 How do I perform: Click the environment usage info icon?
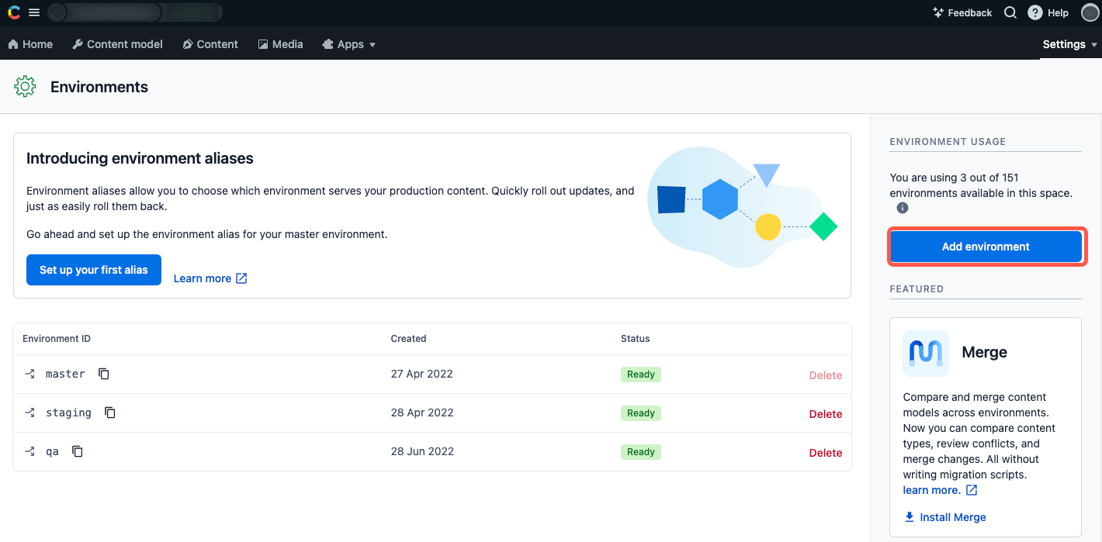902,207
